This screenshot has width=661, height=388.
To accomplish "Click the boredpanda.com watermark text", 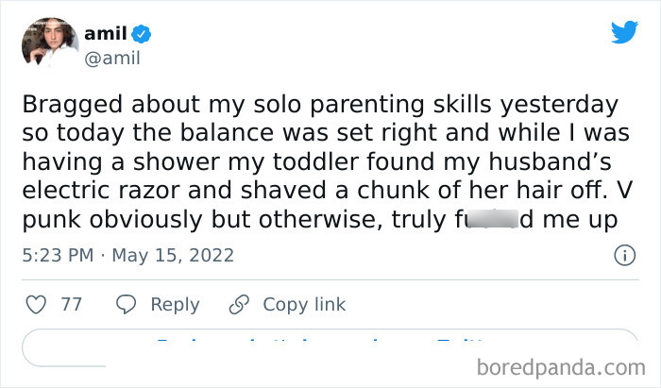I will click(x=568, y=366).
